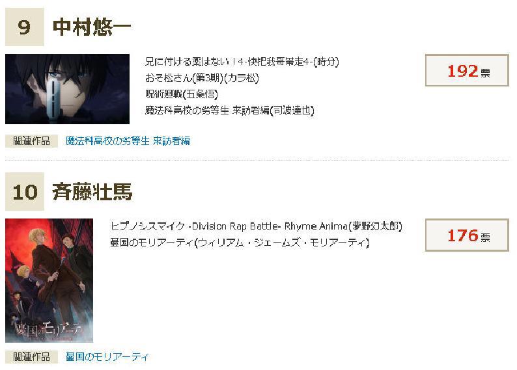This screenshot has height=370, width=517.
Task: Select the 呪術廻戦(五条悟) text line
Action: 182,94
